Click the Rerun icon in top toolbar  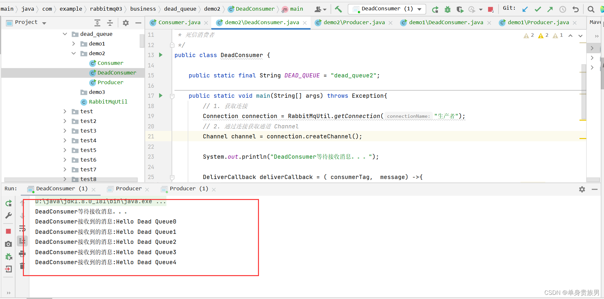435,9
